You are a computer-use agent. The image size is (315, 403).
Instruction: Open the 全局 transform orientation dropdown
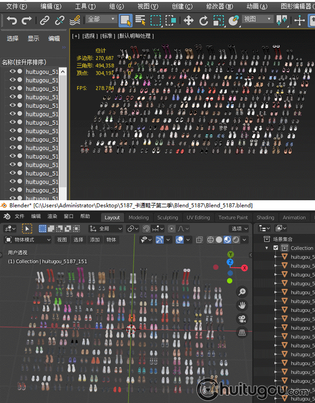point(105,228)
